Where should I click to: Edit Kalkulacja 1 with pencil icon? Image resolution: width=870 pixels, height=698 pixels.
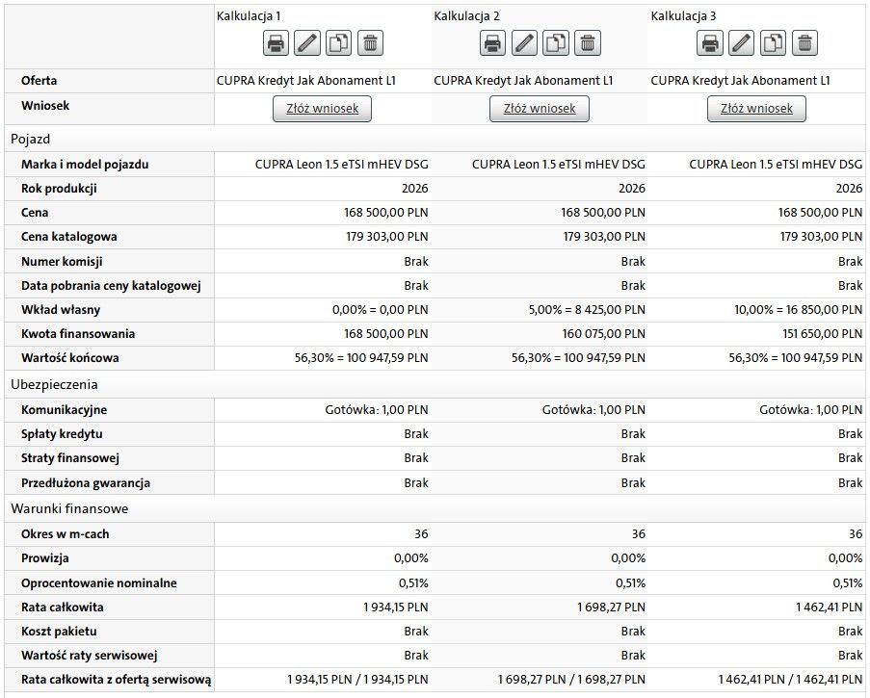pyautogui.click(x=306, y=42)
